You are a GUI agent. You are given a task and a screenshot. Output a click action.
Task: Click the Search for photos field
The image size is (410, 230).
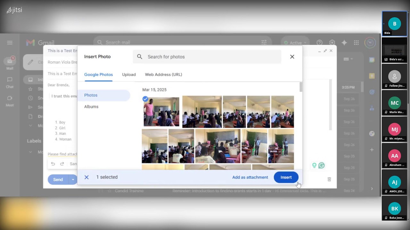click(207, 57)
